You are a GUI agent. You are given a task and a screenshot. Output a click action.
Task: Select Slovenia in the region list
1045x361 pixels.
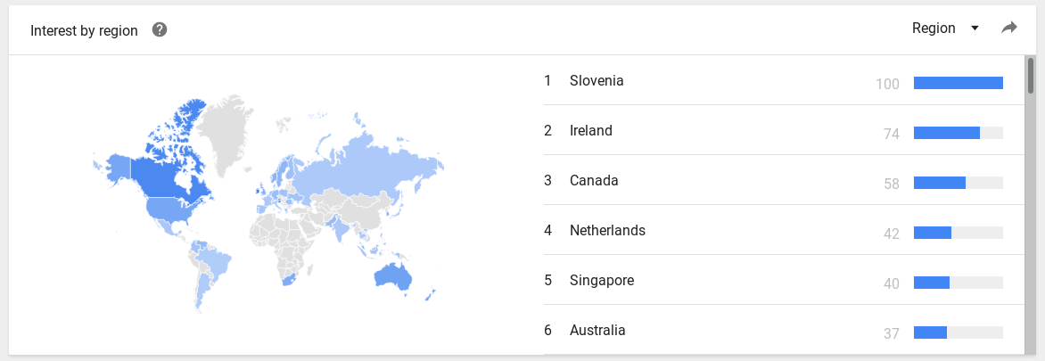[x=784, y=80]
